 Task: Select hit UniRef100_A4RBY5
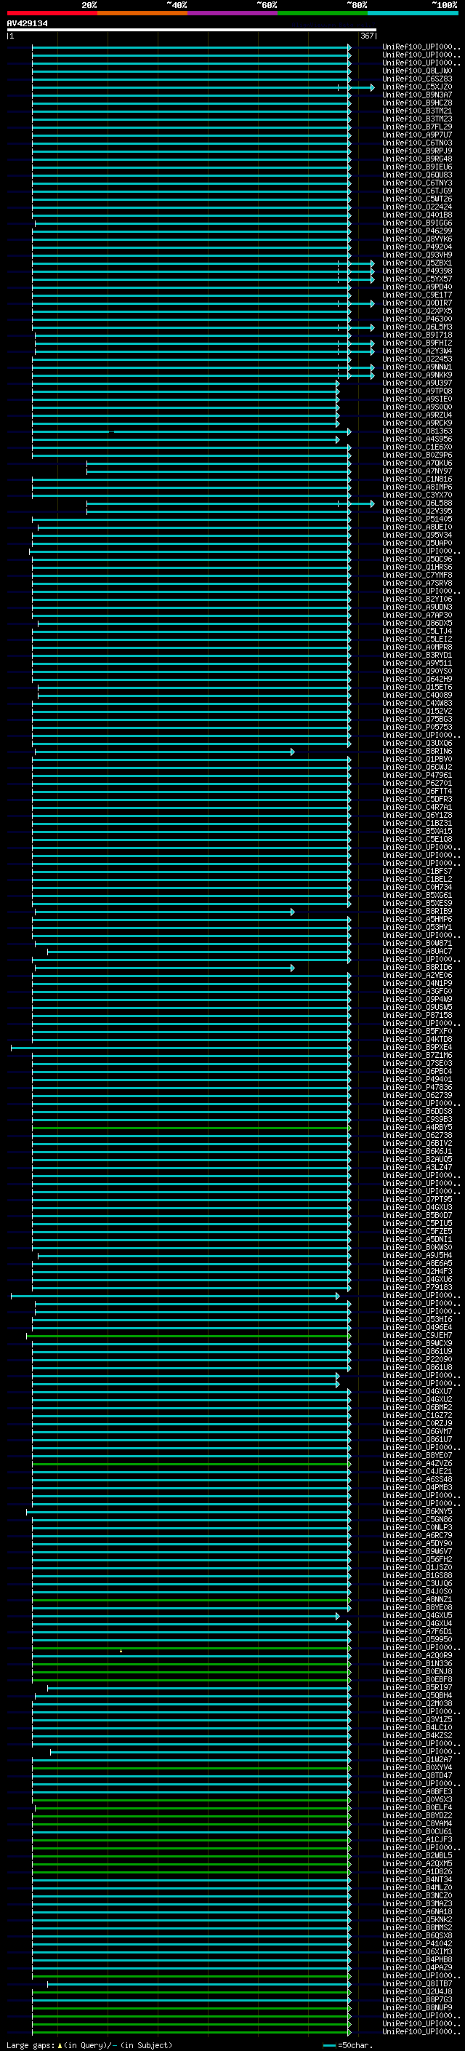(417, 1128)
